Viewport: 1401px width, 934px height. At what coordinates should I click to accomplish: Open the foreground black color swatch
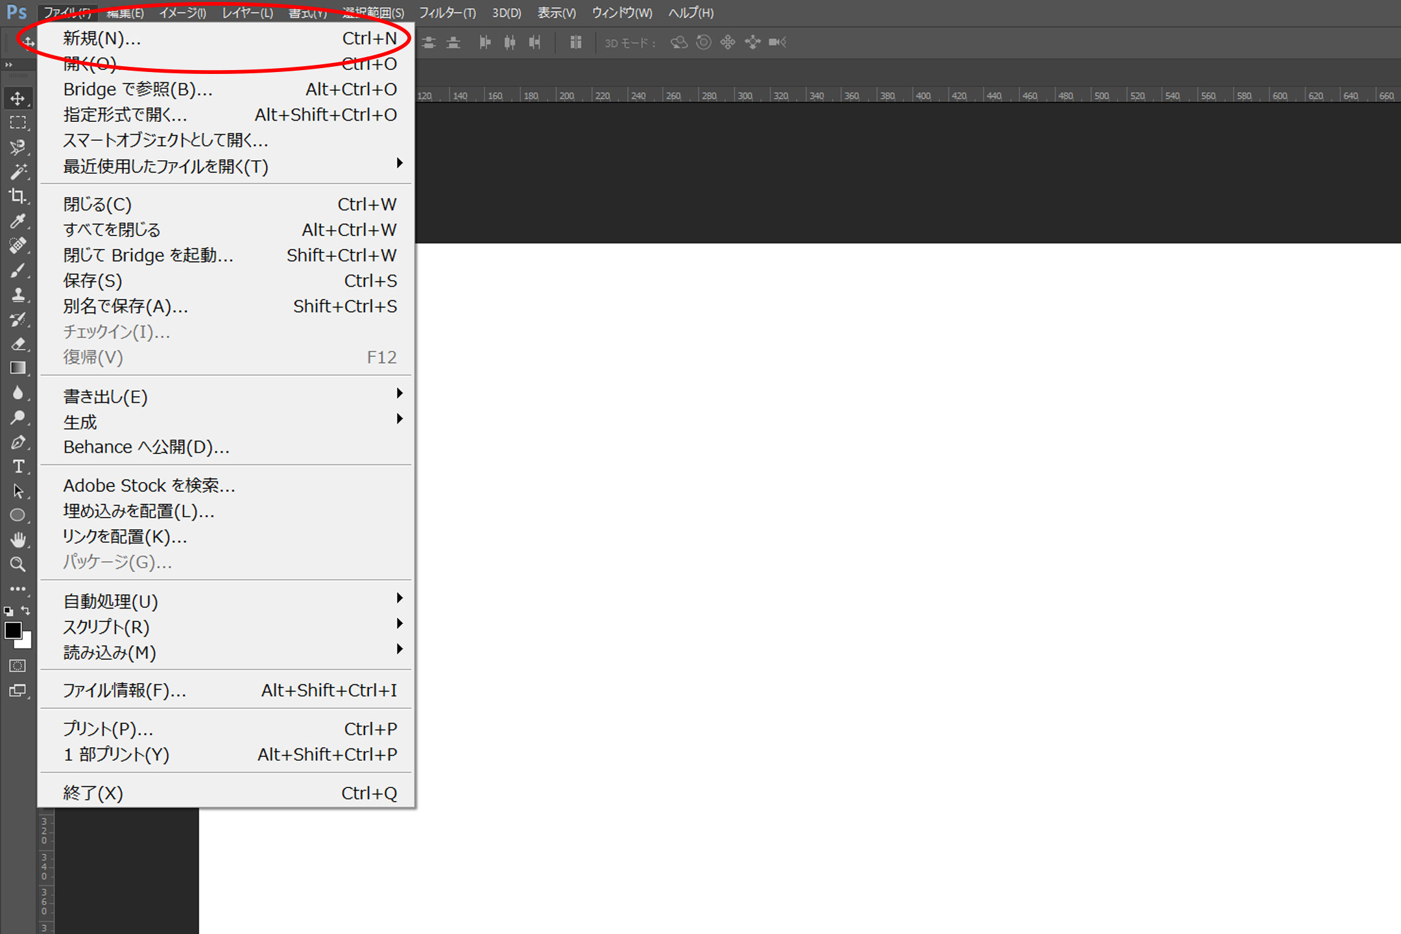(x=13, y=630)
